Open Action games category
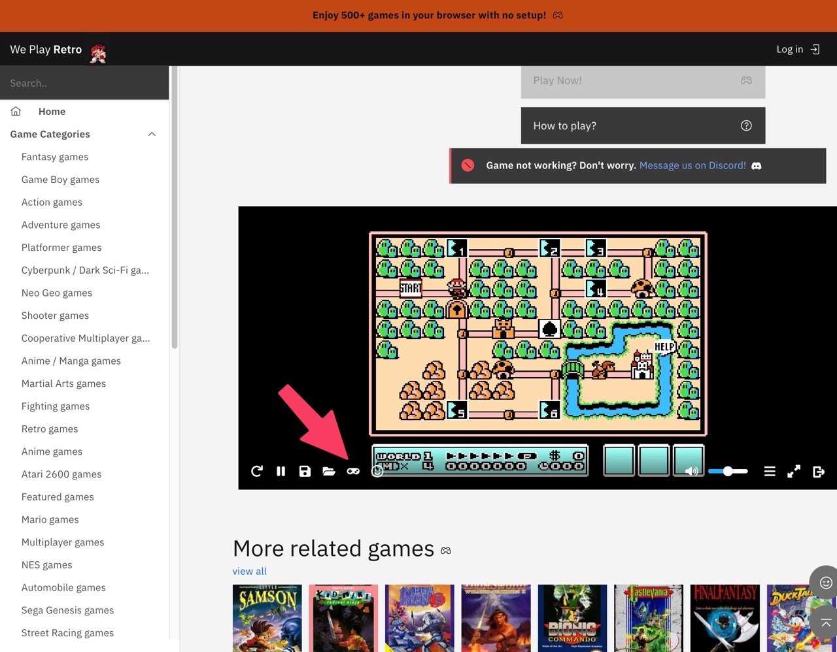Screen dimensions: 837x652 click(x=52, y=202)
